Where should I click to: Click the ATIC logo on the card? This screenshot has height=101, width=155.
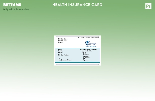[x=91, y=44]
